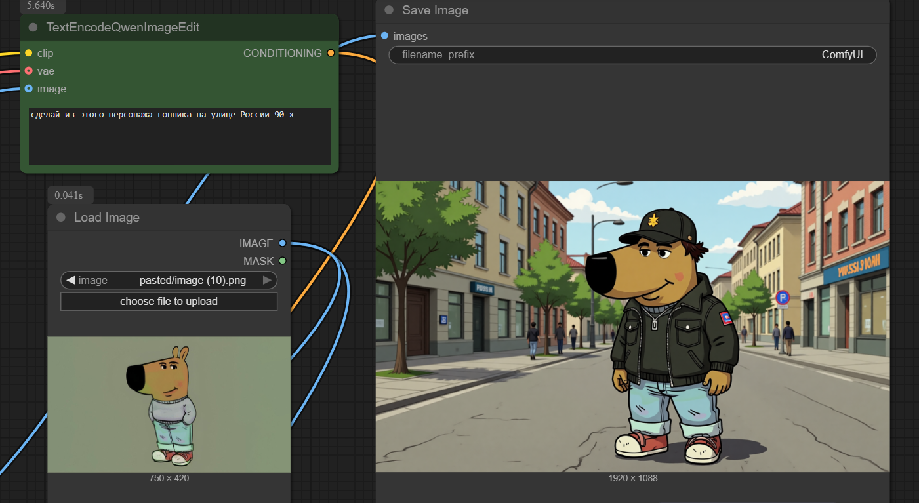Screen dimensions: 919x503
Task: Click the red vae input socket
Action: click(28, 71)
